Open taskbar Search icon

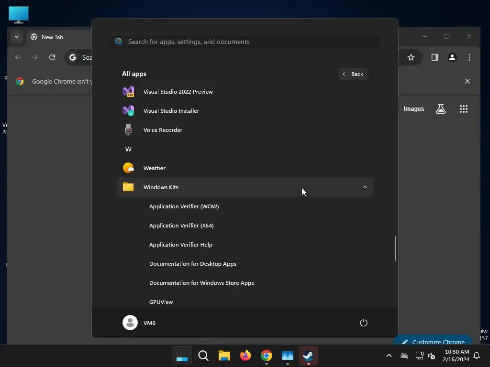click(203, 356)
